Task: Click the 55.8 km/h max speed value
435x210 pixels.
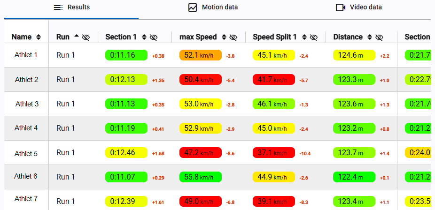Action: [x=201, y=177]
